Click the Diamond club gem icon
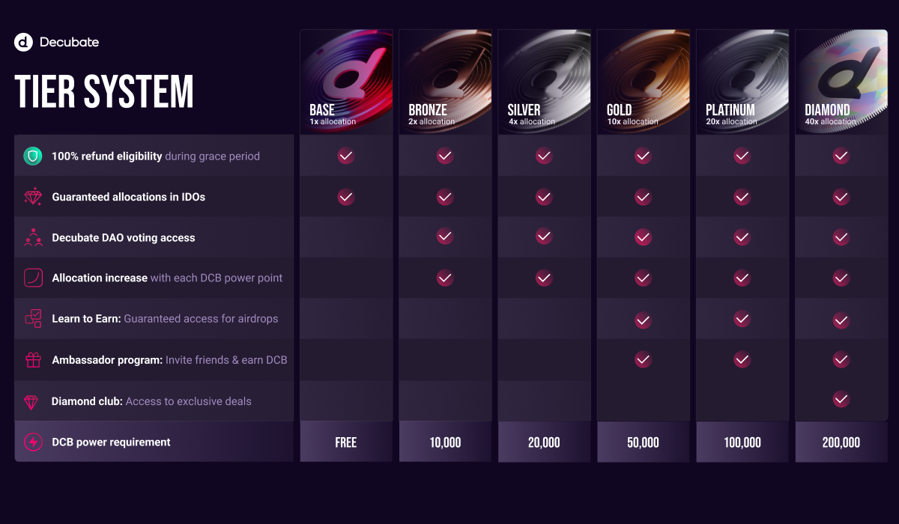Viewport: 899px width, 524px height. point(31,402)
